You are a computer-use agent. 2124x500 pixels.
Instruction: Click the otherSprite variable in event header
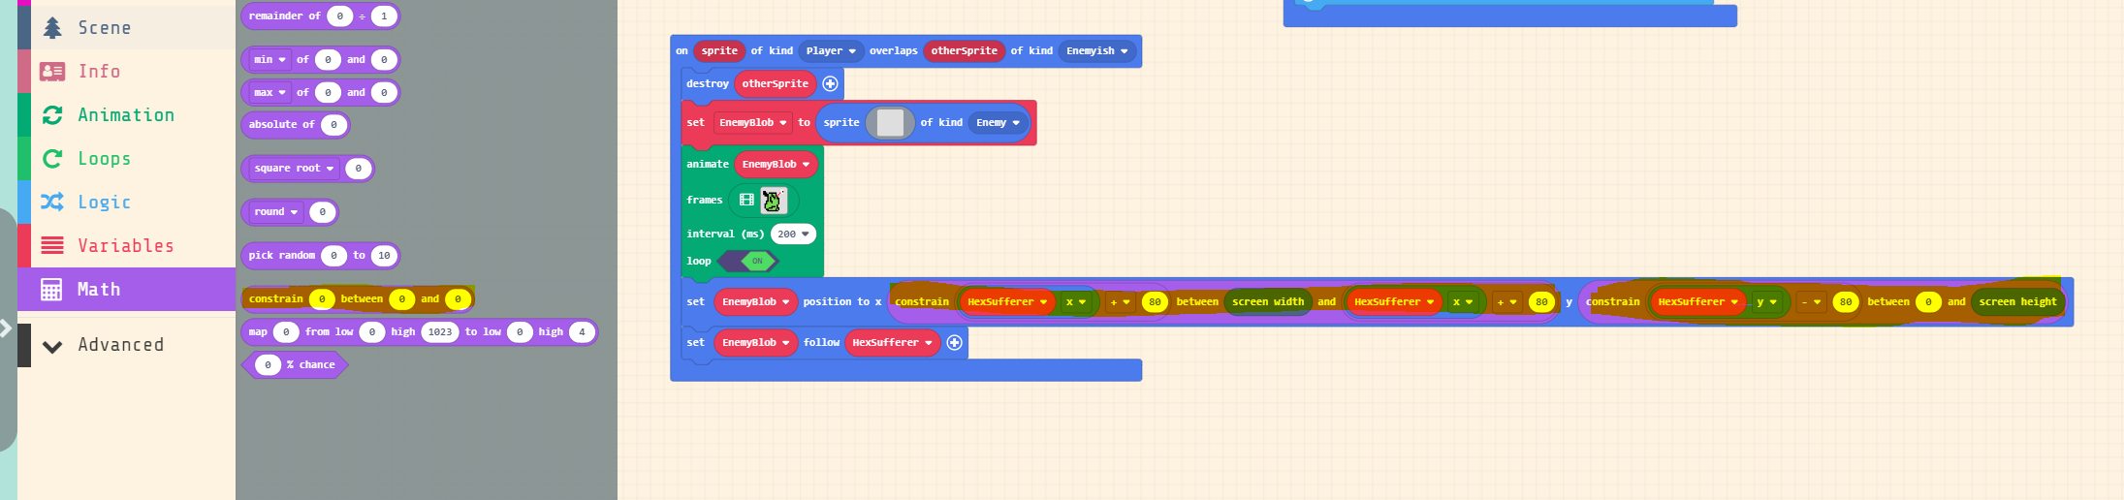pos(964,50)
